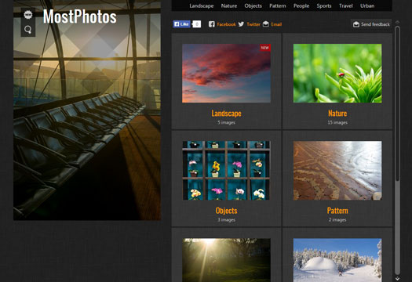The width and height of the screenshot is (412, 282).
Task: Select the People menu item
Action: [x=301, y=5]
